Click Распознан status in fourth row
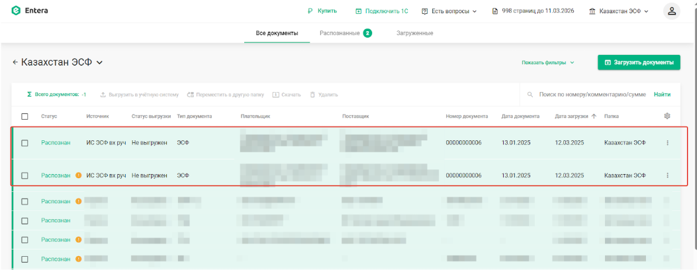Viewport: 697px width, 272px height. pyautogui.click(x=56, y=220)
